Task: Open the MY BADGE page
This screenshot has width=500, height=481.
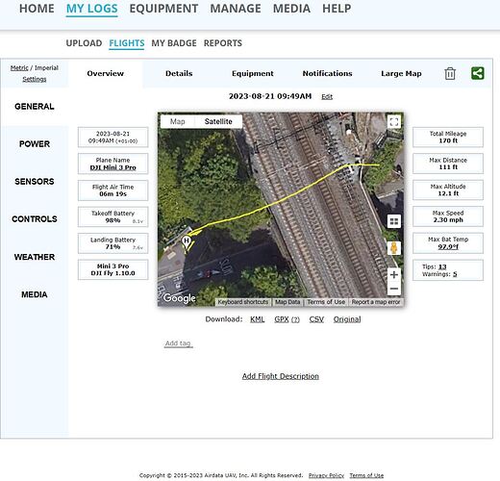Action: (x=174, y=43)
